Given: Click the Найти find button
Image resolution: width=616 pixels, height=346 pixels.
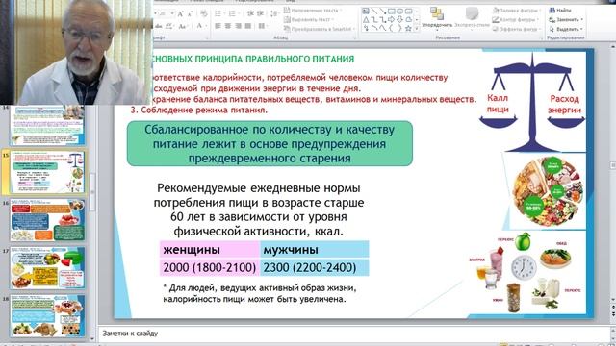Looking at the screenshot, I should pyautogui.click(x=560, y=11).
